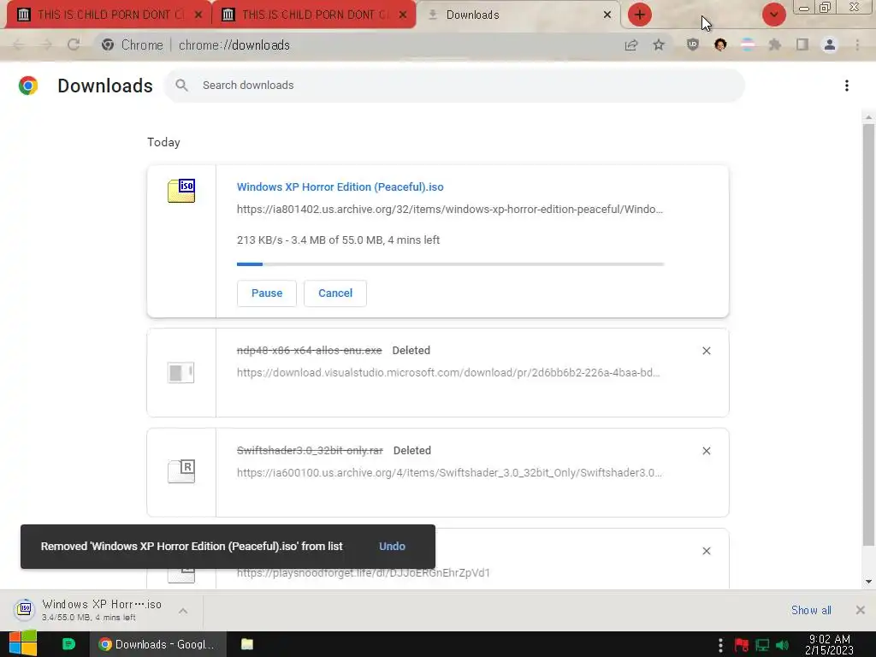Click the share page icon
This screenshot has width=876, height=657.
click(x=631, y=44)
